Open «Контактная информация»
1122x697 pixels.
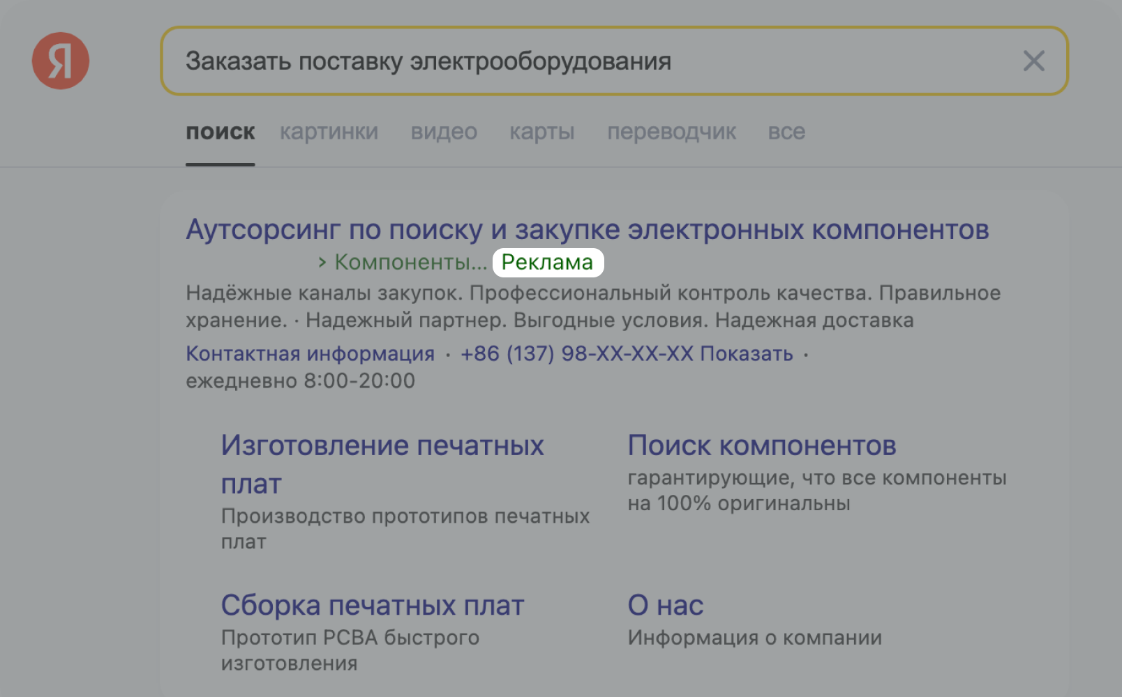309,354
